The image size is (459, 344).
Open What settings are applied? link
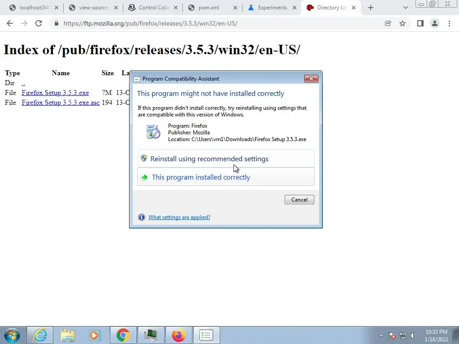point(179,217)
